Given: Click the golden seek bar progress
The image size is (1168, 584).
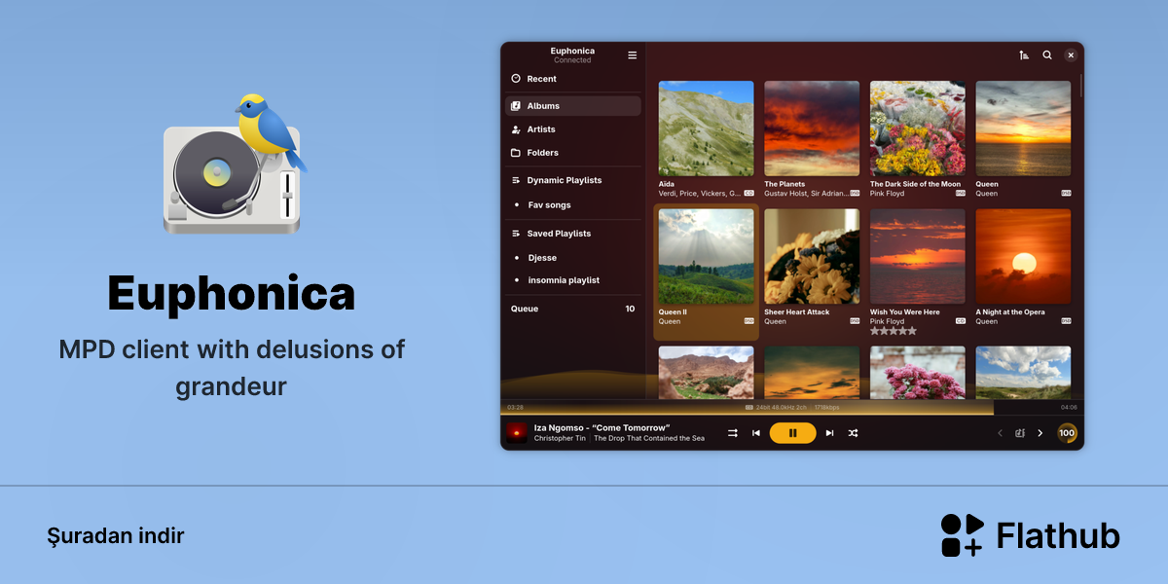Looking at the screenshot, I should pos(747,407).
